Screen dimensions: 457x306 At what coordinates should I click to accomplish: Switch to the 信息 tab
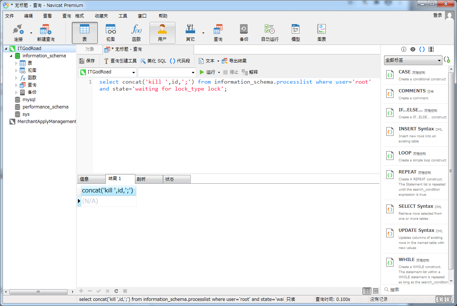point(91,179)
